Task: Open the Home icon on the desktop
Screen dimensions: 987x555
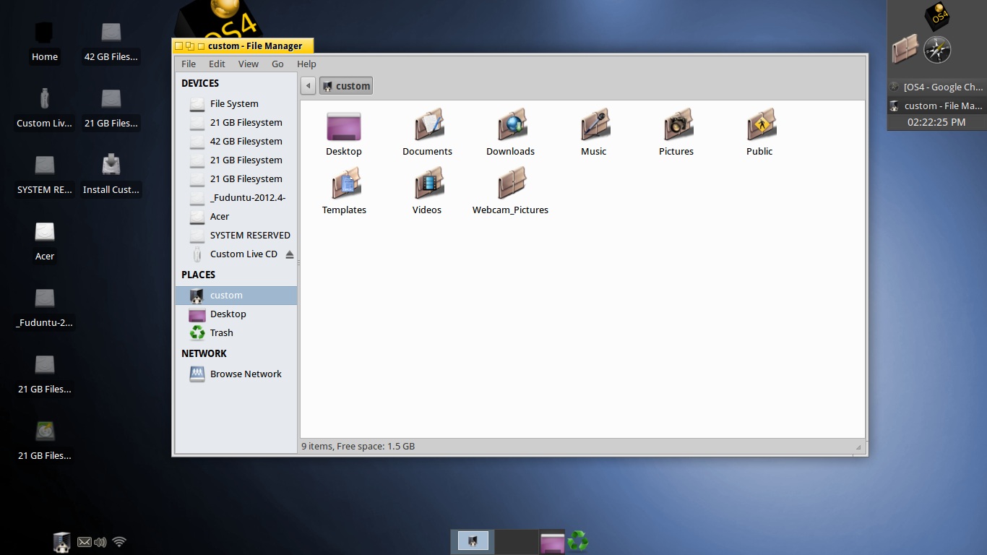Action: pos(45,42)
